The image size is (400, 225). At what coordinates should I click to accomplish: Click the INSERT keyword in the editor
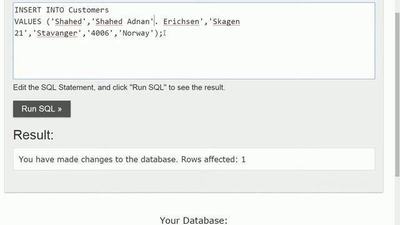(27, 10)
